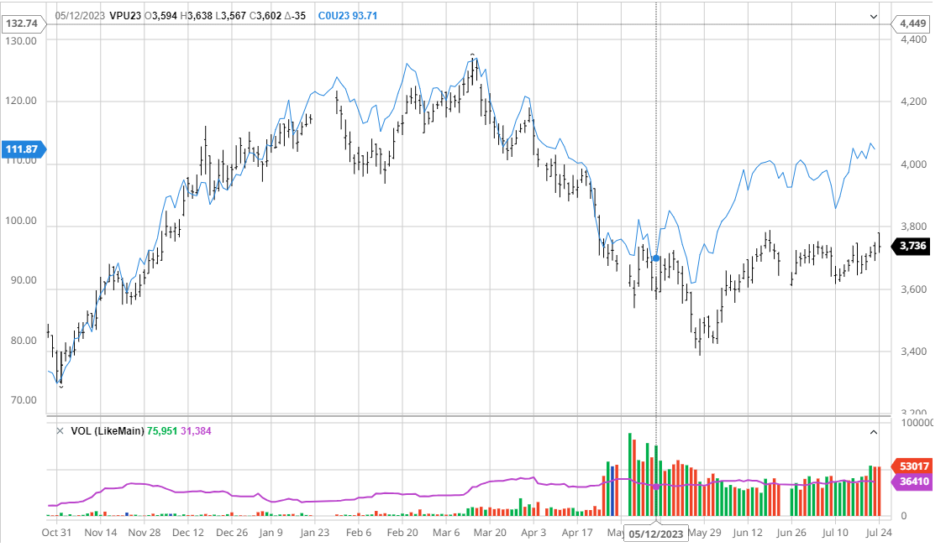Click the 05/12/2023 crosshair date label
The image size is (946, 552).
(x=656, y=534)
